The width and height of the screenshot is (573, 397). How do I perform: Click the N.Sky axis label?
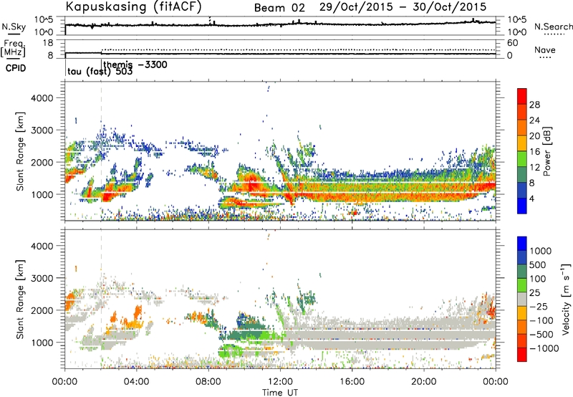coord(14,27)
